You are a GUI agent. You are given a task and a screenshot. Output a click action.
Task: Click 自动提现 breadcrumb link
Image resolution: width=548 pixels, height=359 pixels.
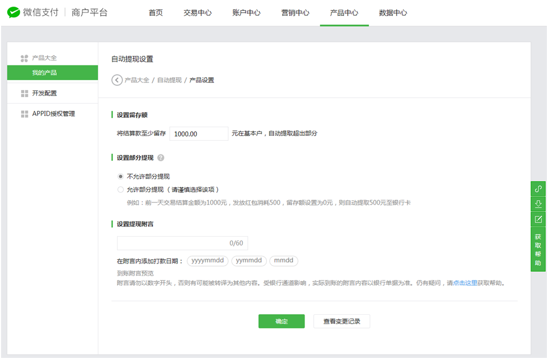169,80
